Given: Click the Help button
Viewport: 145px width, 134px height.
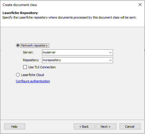Looking at the screenshot, I should click(15, 127).
